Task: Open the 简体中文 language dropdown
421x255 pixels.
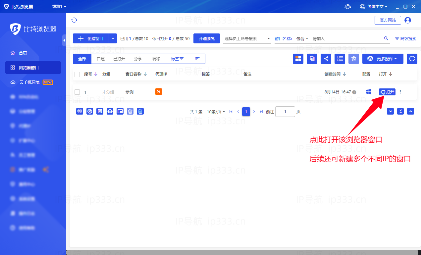Action: click(374, 7)
